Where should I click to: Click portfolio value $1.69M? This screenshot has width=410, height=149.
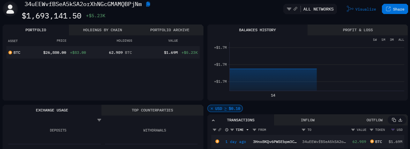[171, 53]
